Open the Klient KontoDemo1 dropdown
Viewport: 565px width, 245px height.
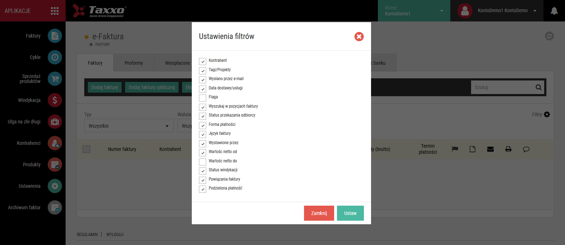click(x=414, y=11)
